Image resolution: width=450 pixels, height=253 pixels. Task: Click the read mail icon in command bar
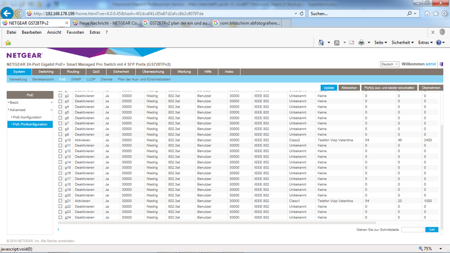(x=351, y=42)
